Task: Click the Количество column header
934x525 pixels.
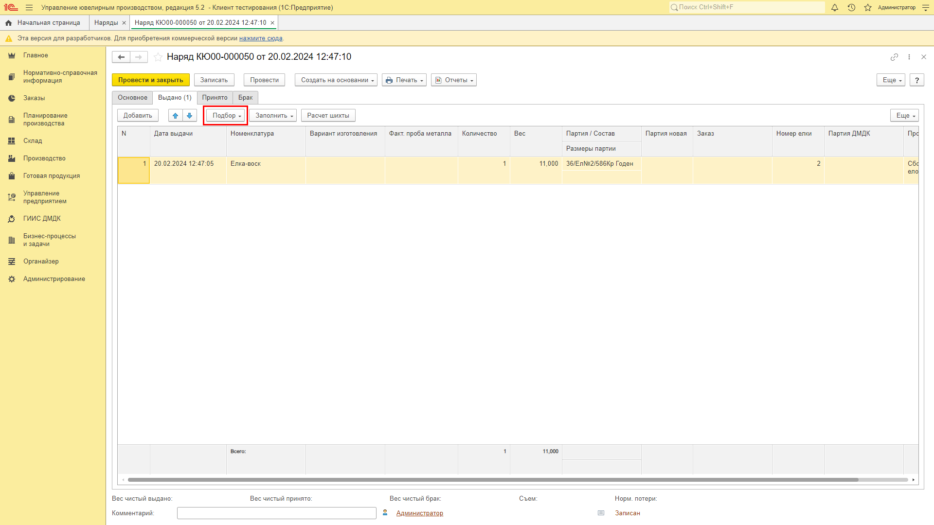Action: click(484, 141)
